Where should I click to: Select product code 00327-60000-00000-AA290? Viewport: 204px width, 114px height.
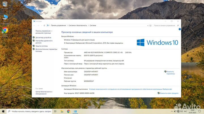[x=84, y=93]
